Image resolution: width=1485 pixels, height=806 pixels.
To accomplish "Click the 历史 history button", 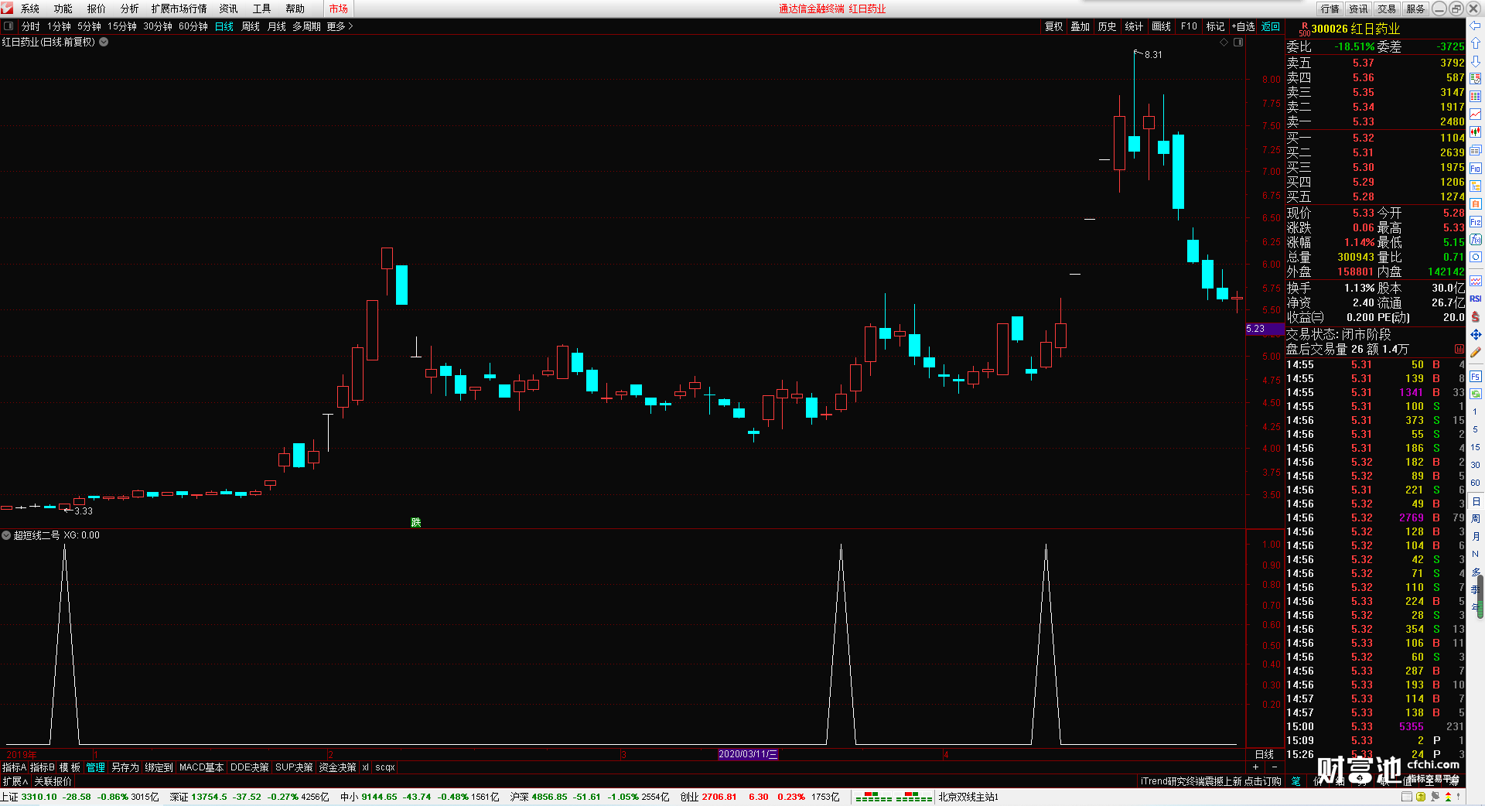I will 1108,26.
